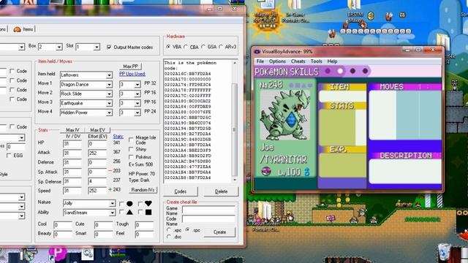Select the GSA hardware radio button
This screenshot has height=263, width=468.
click(x=203, y=47)
